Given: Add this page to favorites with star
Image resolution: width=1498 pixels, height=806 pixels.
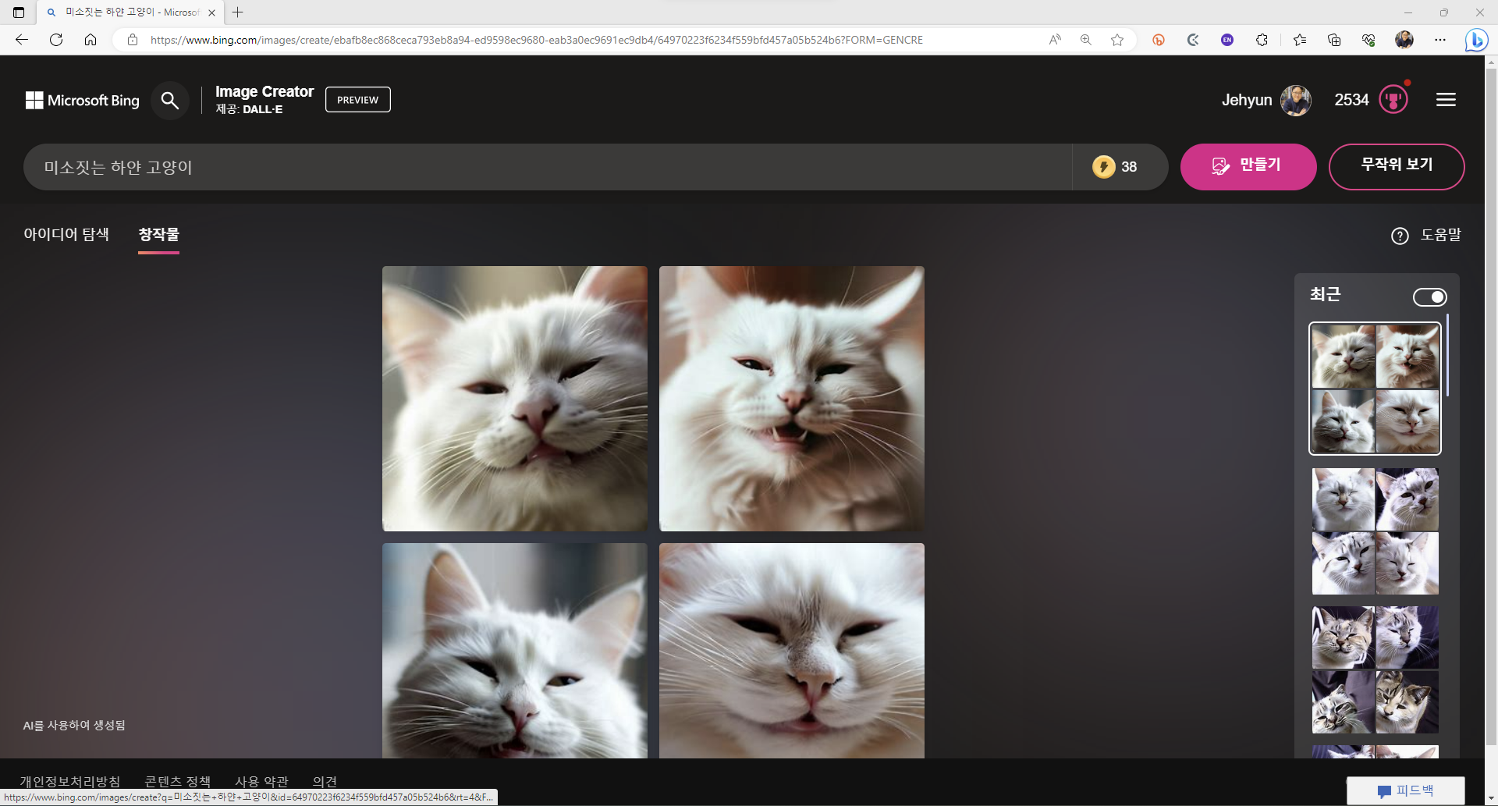Looking at the screenshot, I should coord(1117,40).
